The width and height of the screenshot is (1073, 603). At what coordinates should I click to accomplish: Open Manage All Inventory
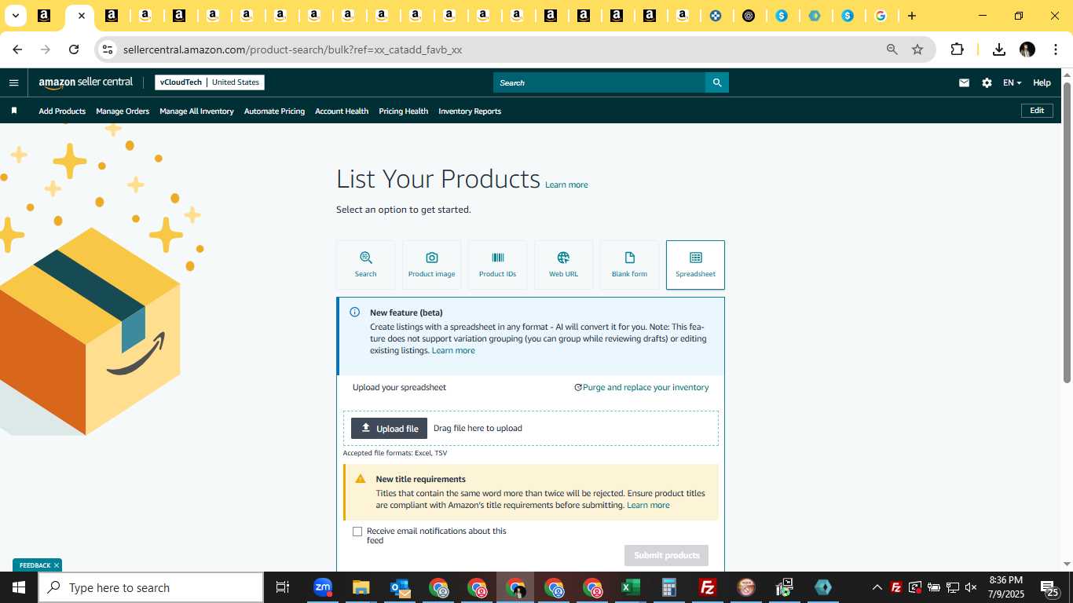(196, 111)
